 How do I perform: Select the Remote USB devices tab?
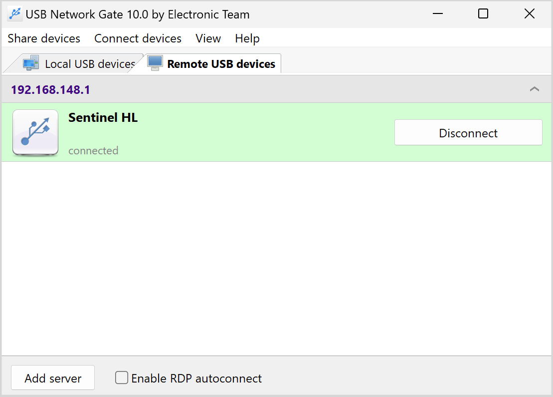221,64
